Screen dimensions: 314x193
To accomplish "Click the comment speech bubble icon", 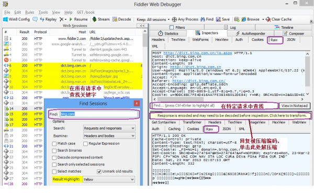I will pyautogui.click(x=35, y=19).
